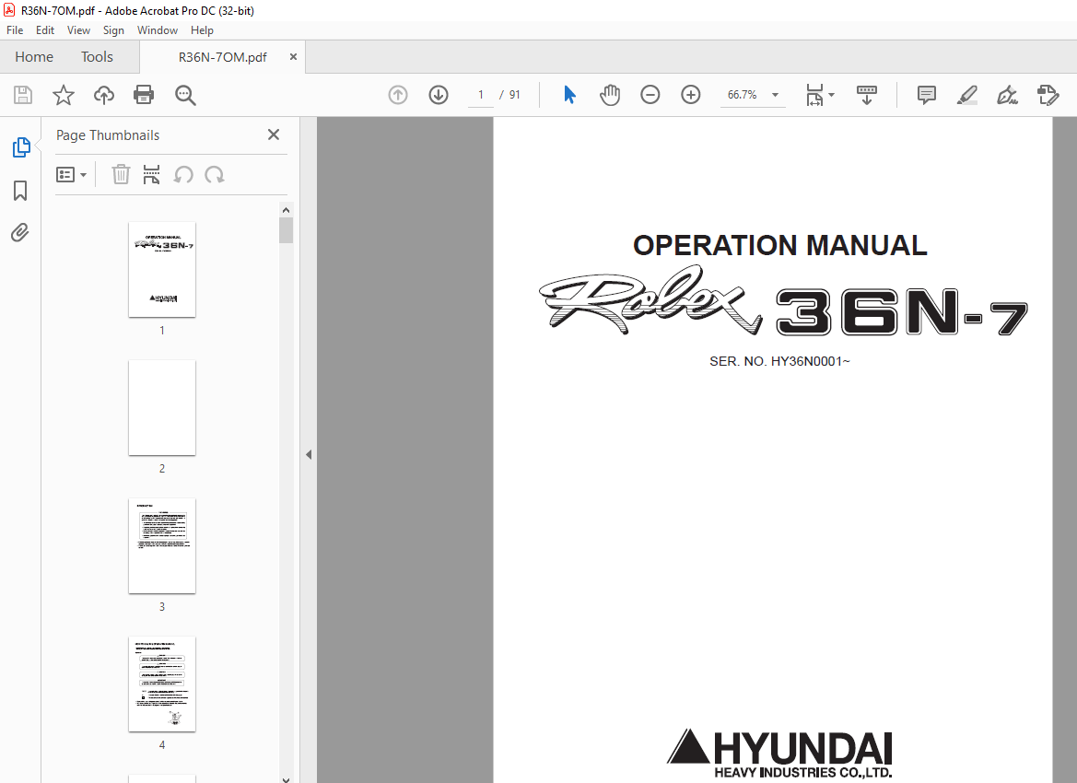
Task: Open the Fill and Sign tool
Action: pos(1007,95)
